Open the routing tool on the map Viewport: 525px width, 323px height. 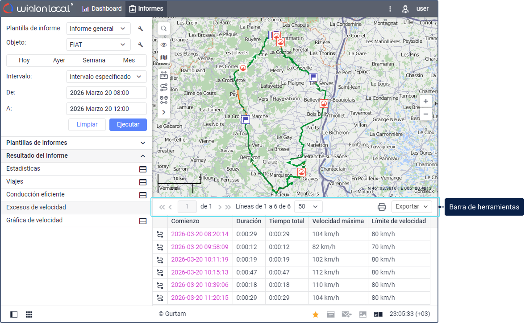point(164,87)
